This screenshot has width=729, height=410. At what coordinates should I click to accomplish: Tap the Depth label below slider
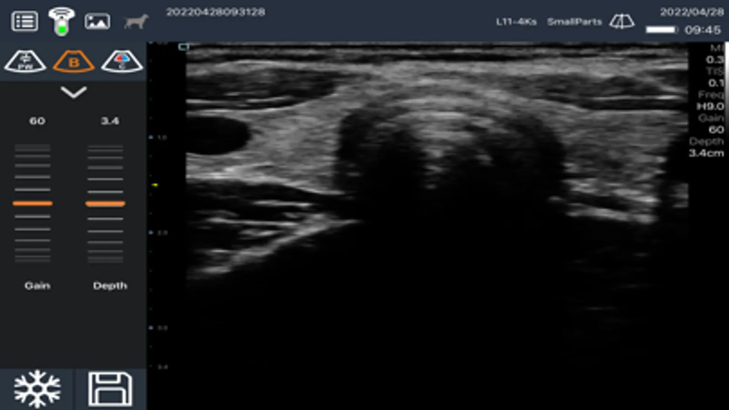110,286
